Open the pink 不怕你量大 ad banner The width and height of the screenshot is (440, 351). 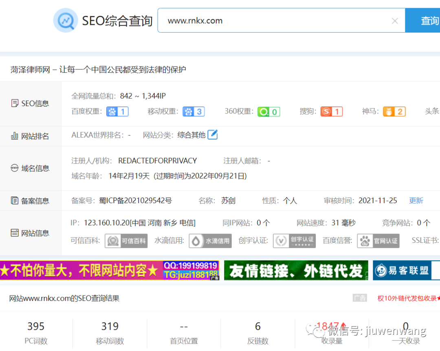point(110,270)
